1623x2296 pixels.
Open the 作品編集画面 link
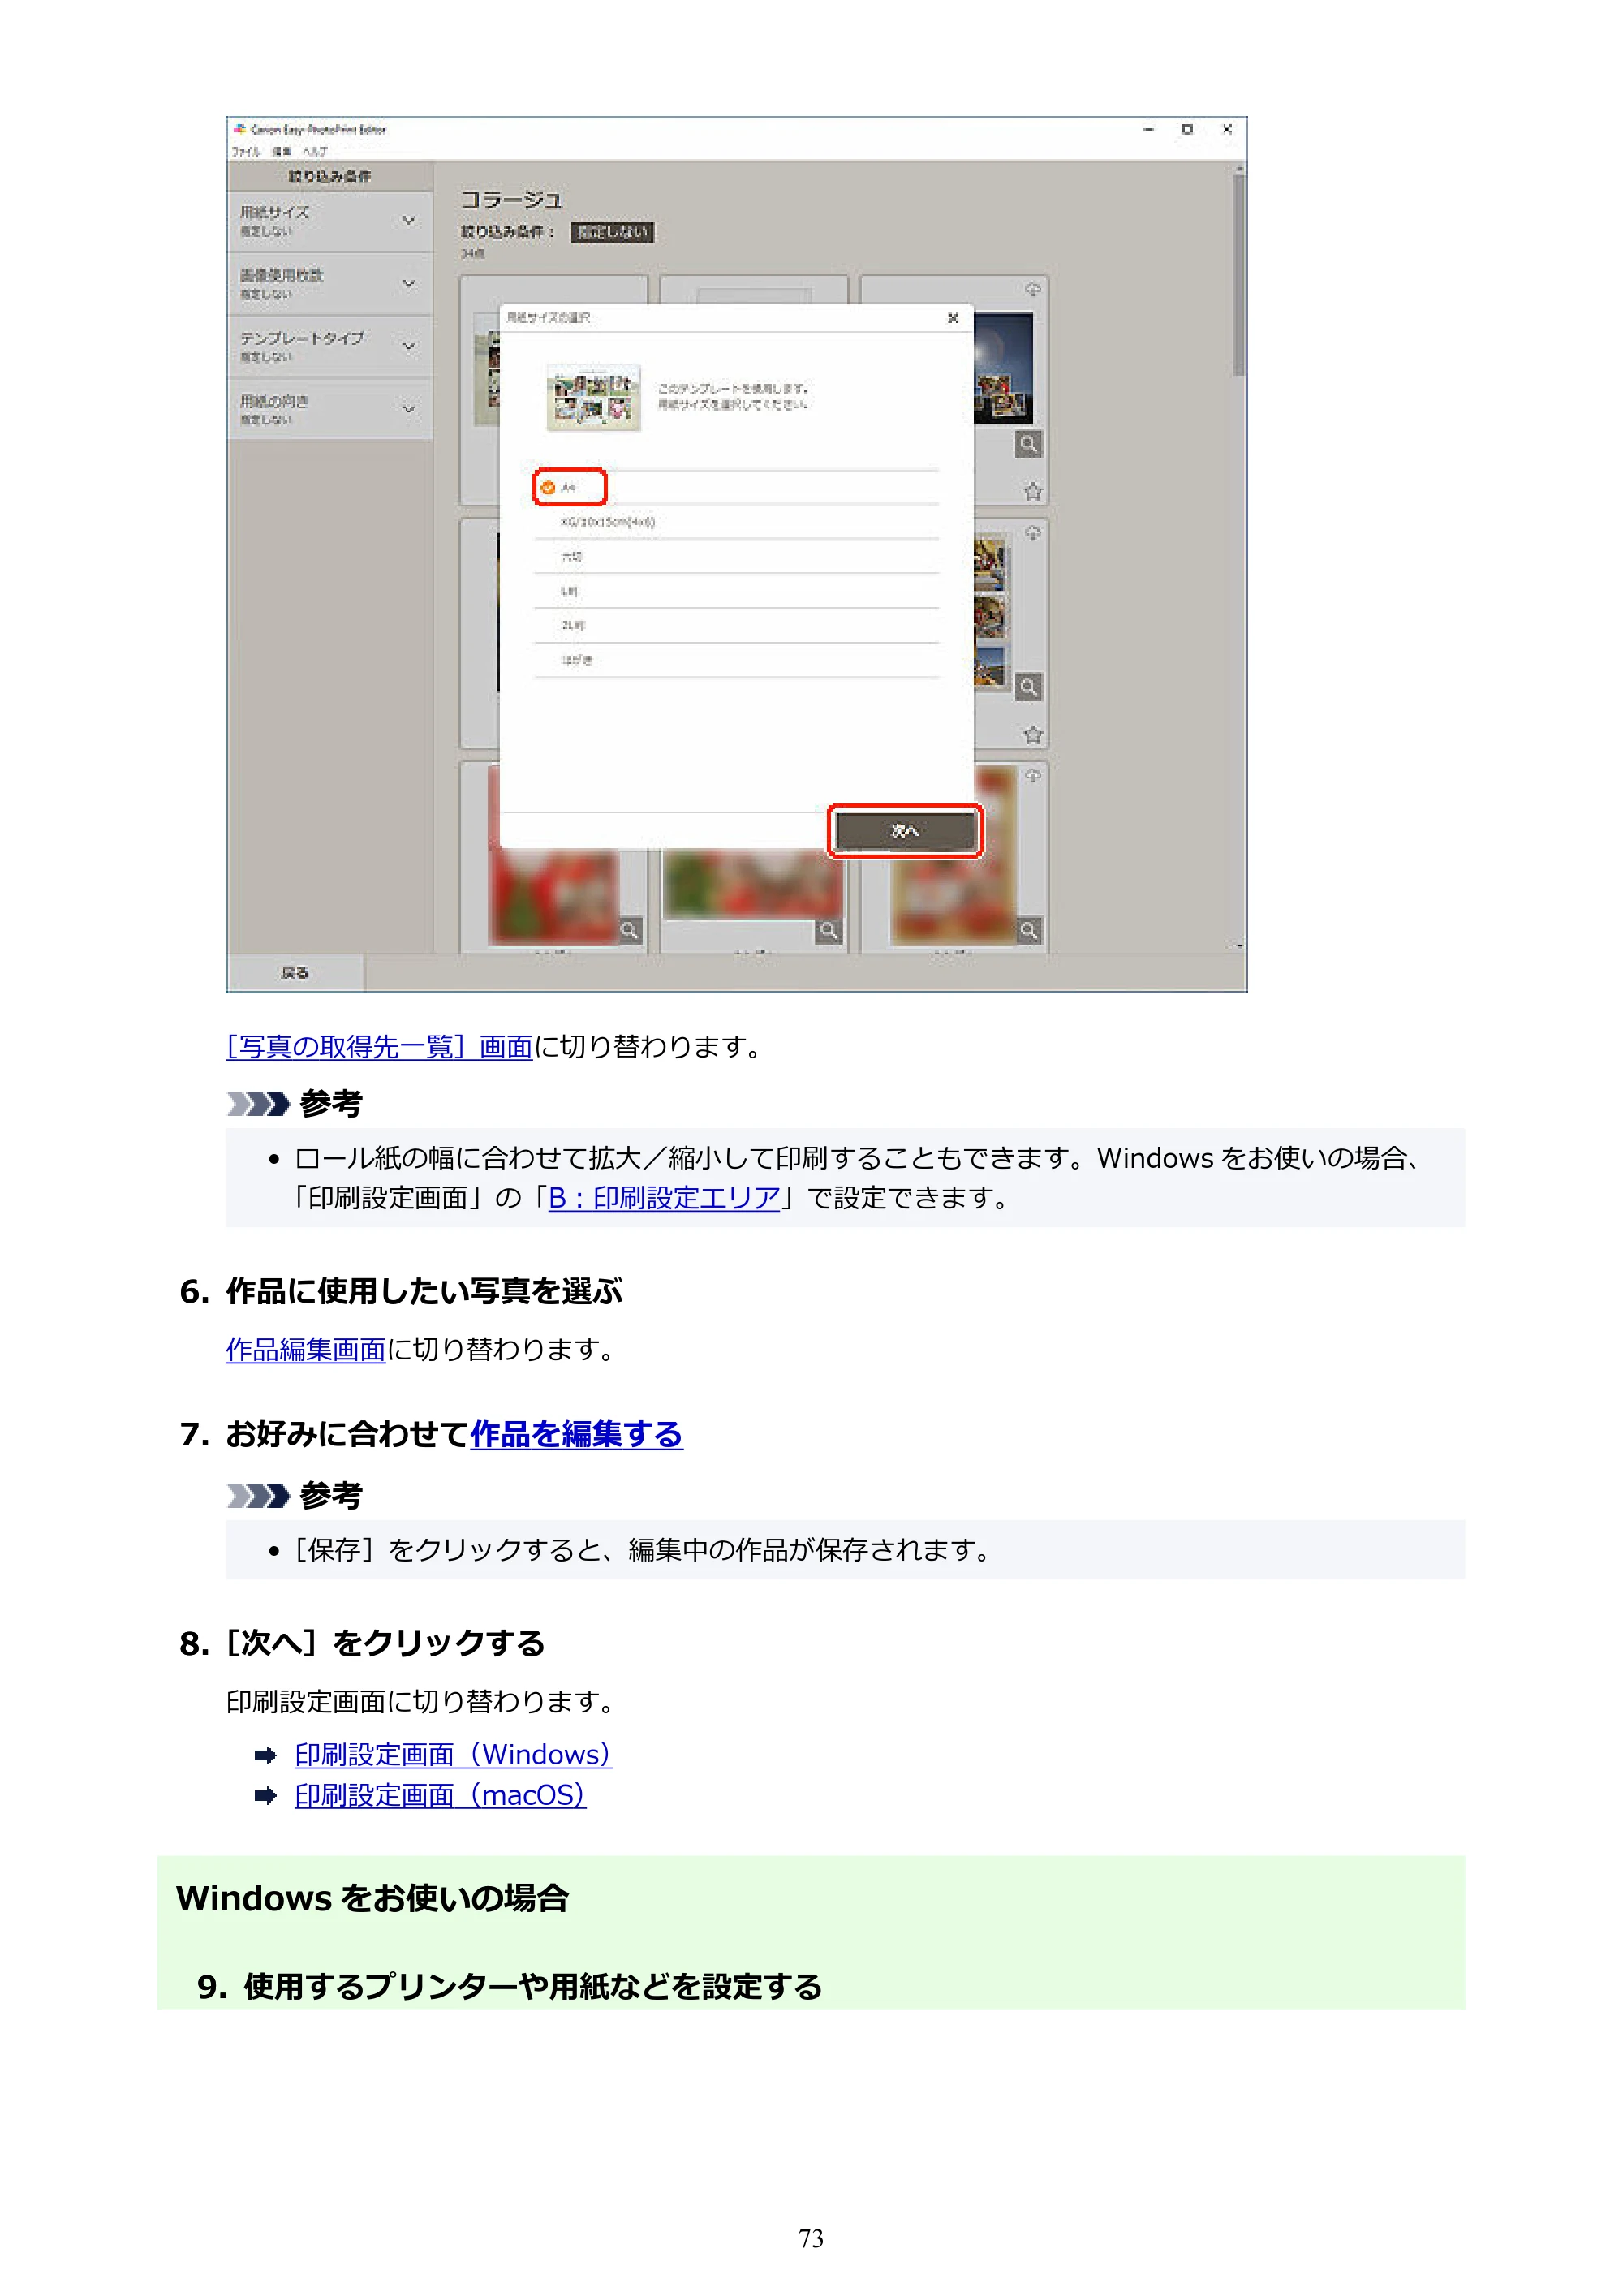click(306, 1350)
